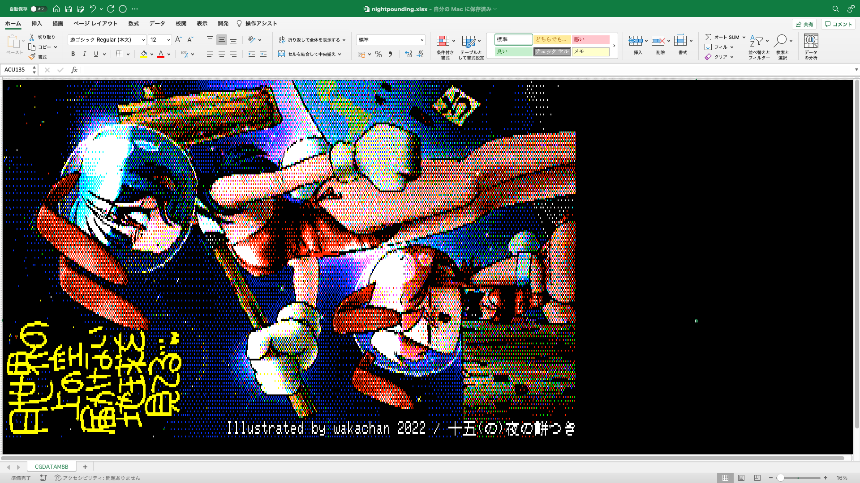Open the font name dropdown
The height and width of the screenshot is (483, 860).
point(143,40)
